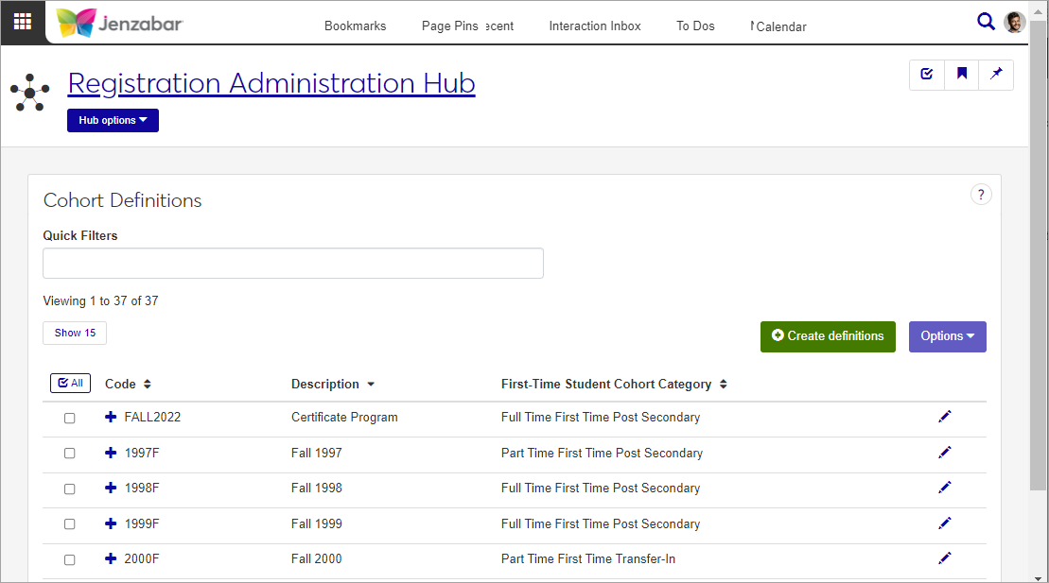The width and height of the screenshot is (1049, 583).
Task: Expand the 1999F row details
Action: 111,523
